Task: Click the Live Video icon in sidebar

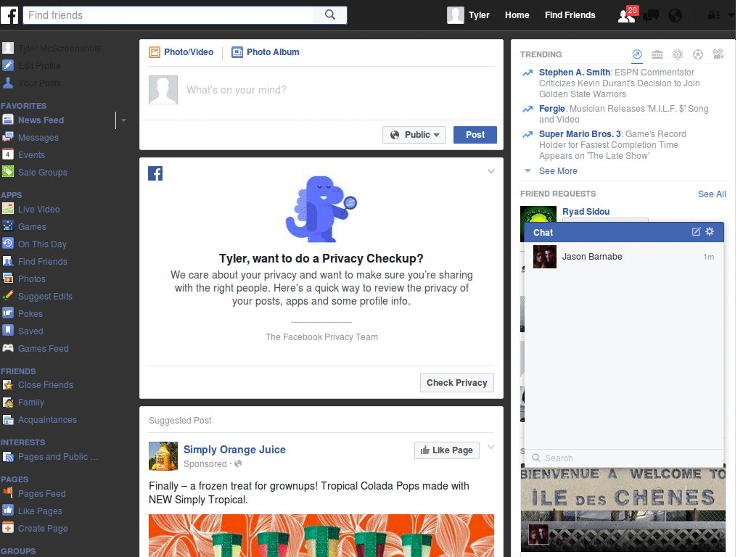Action: coord(7,208)
